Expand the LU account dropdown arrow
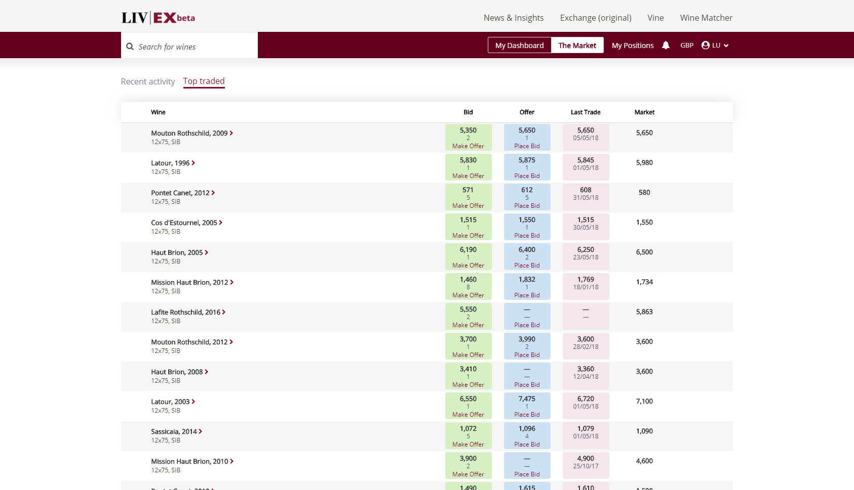This screenshot has height=490, width=854. pyautogui.click(x=726, y=46)
